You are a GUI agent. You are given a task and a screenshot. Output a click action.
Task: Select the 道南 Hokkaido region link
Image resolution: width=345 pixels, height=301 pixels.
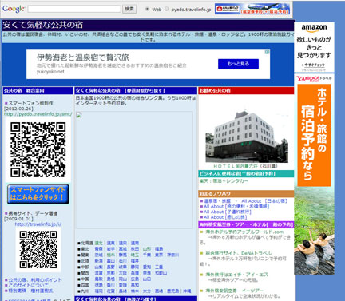coord(135,243)
